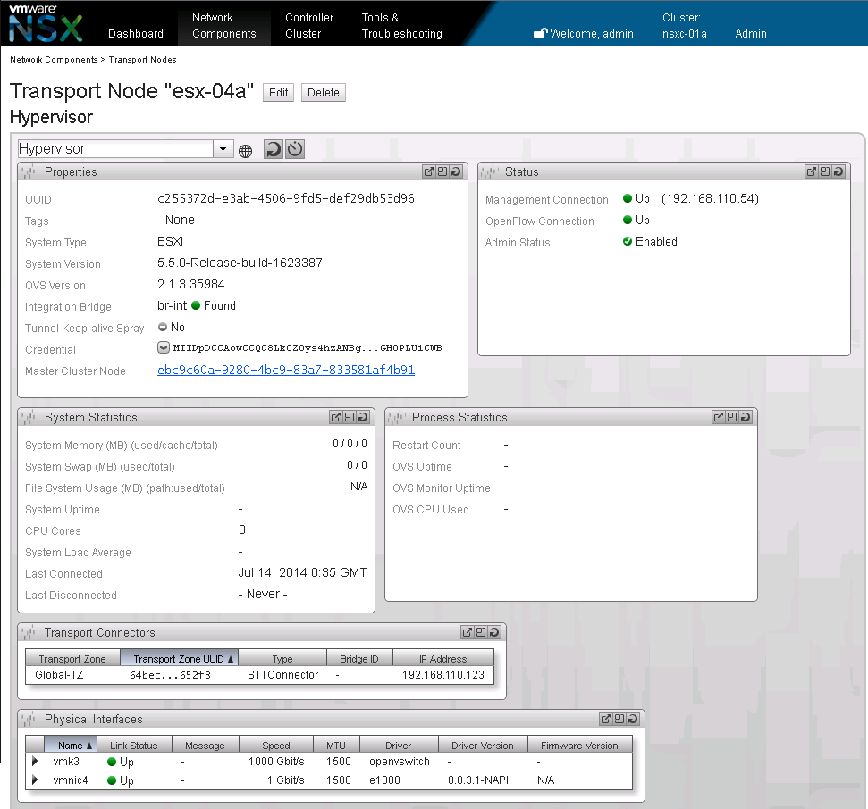
Task: Expand the vmnic4 interface row
Action: point(36,780)
